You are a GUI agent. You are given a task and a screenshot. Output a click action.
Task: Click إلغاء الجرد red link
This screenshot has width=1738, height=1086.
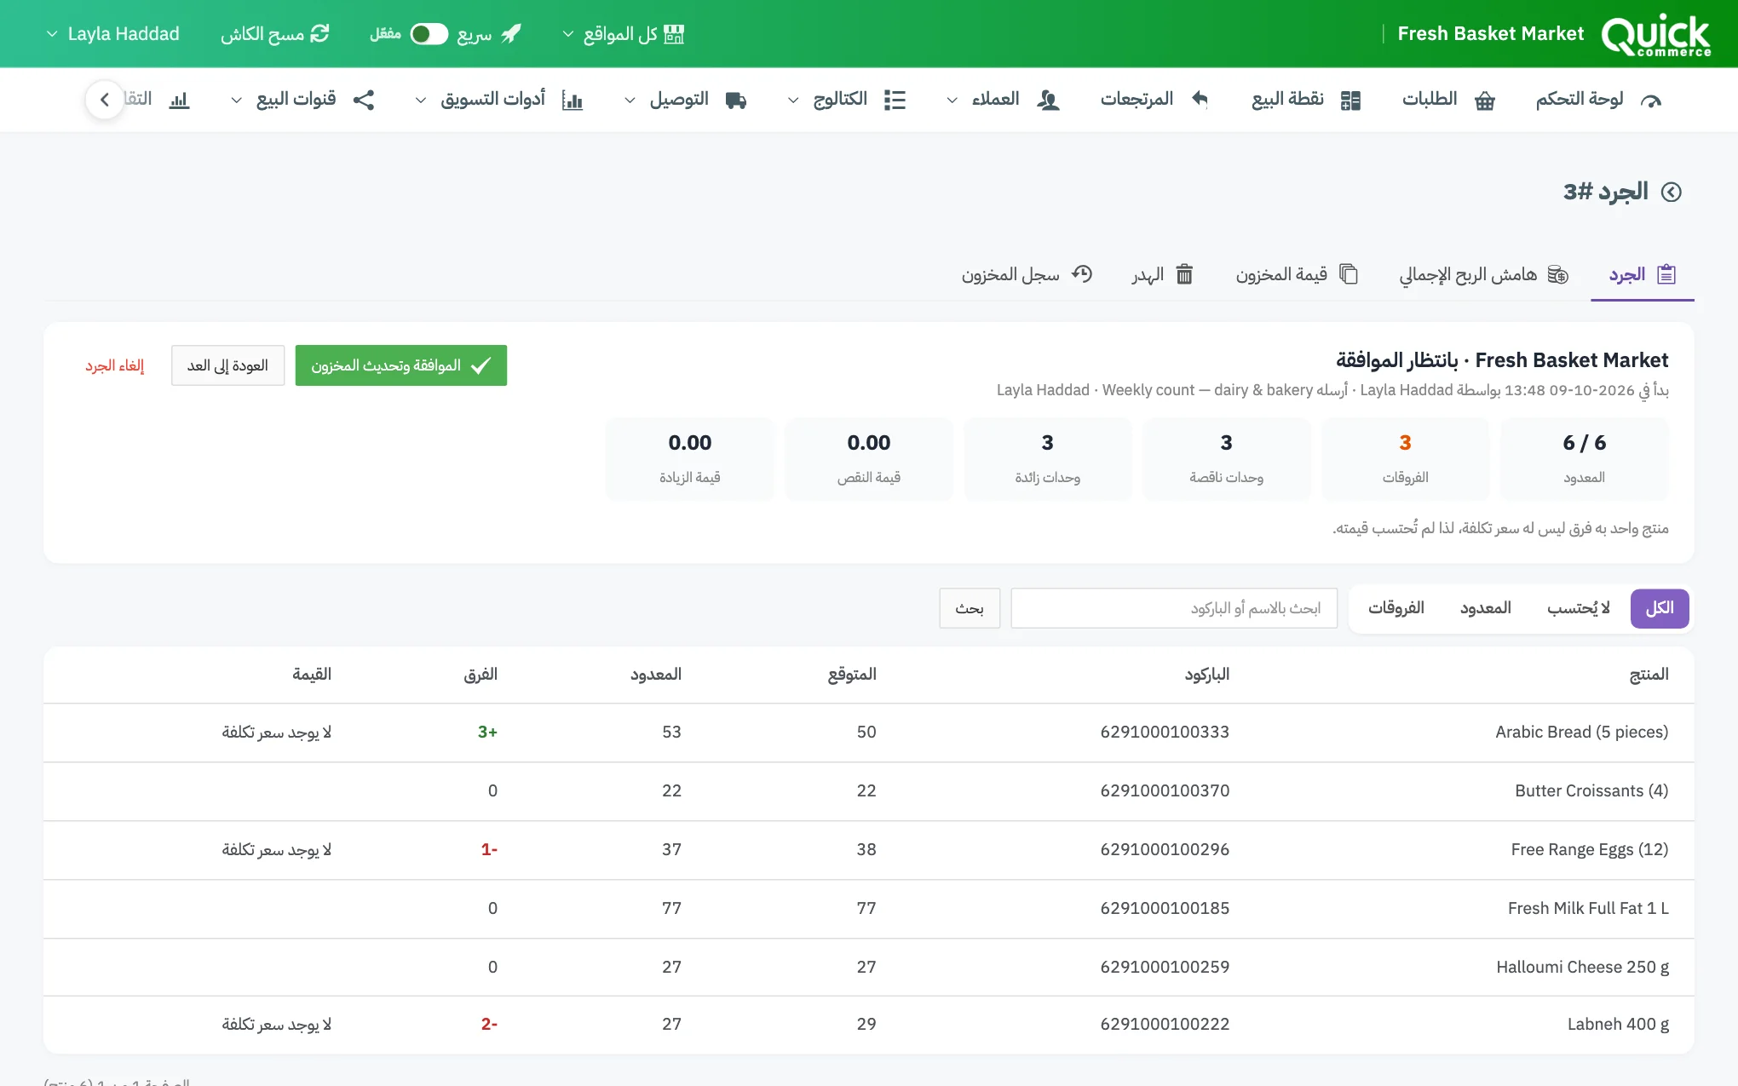(x=114, y=365)
